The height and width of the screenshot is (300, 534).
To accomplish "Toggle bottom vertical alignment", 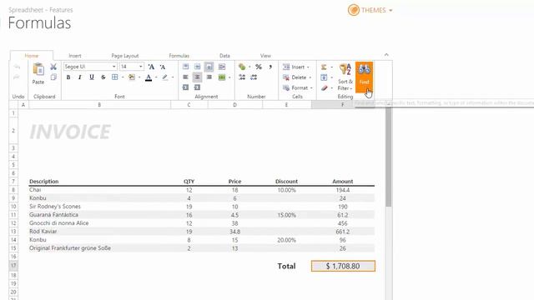I will pos(209,67).
